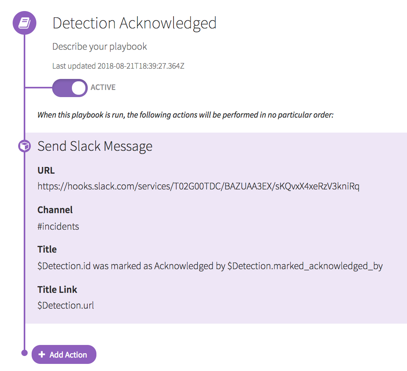The height and width of the screenshot is (371, 407).
Task: Click the Title Link field label
Action: [x=57, y=290]
